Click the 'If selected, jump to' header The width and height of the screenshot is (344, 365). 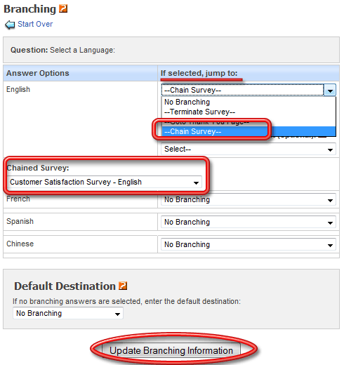(199, 73)
